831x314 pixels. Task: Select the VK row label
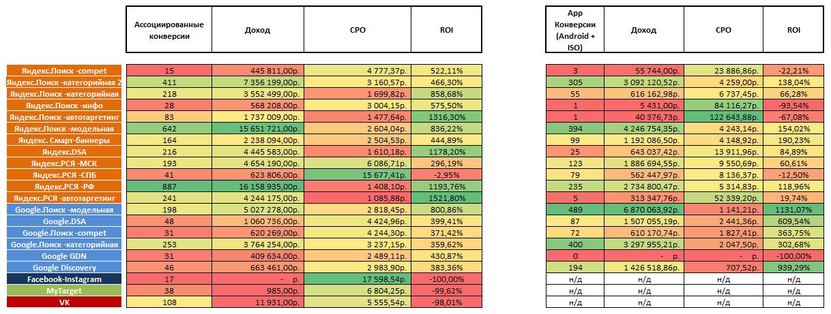(x=65, y=302)
